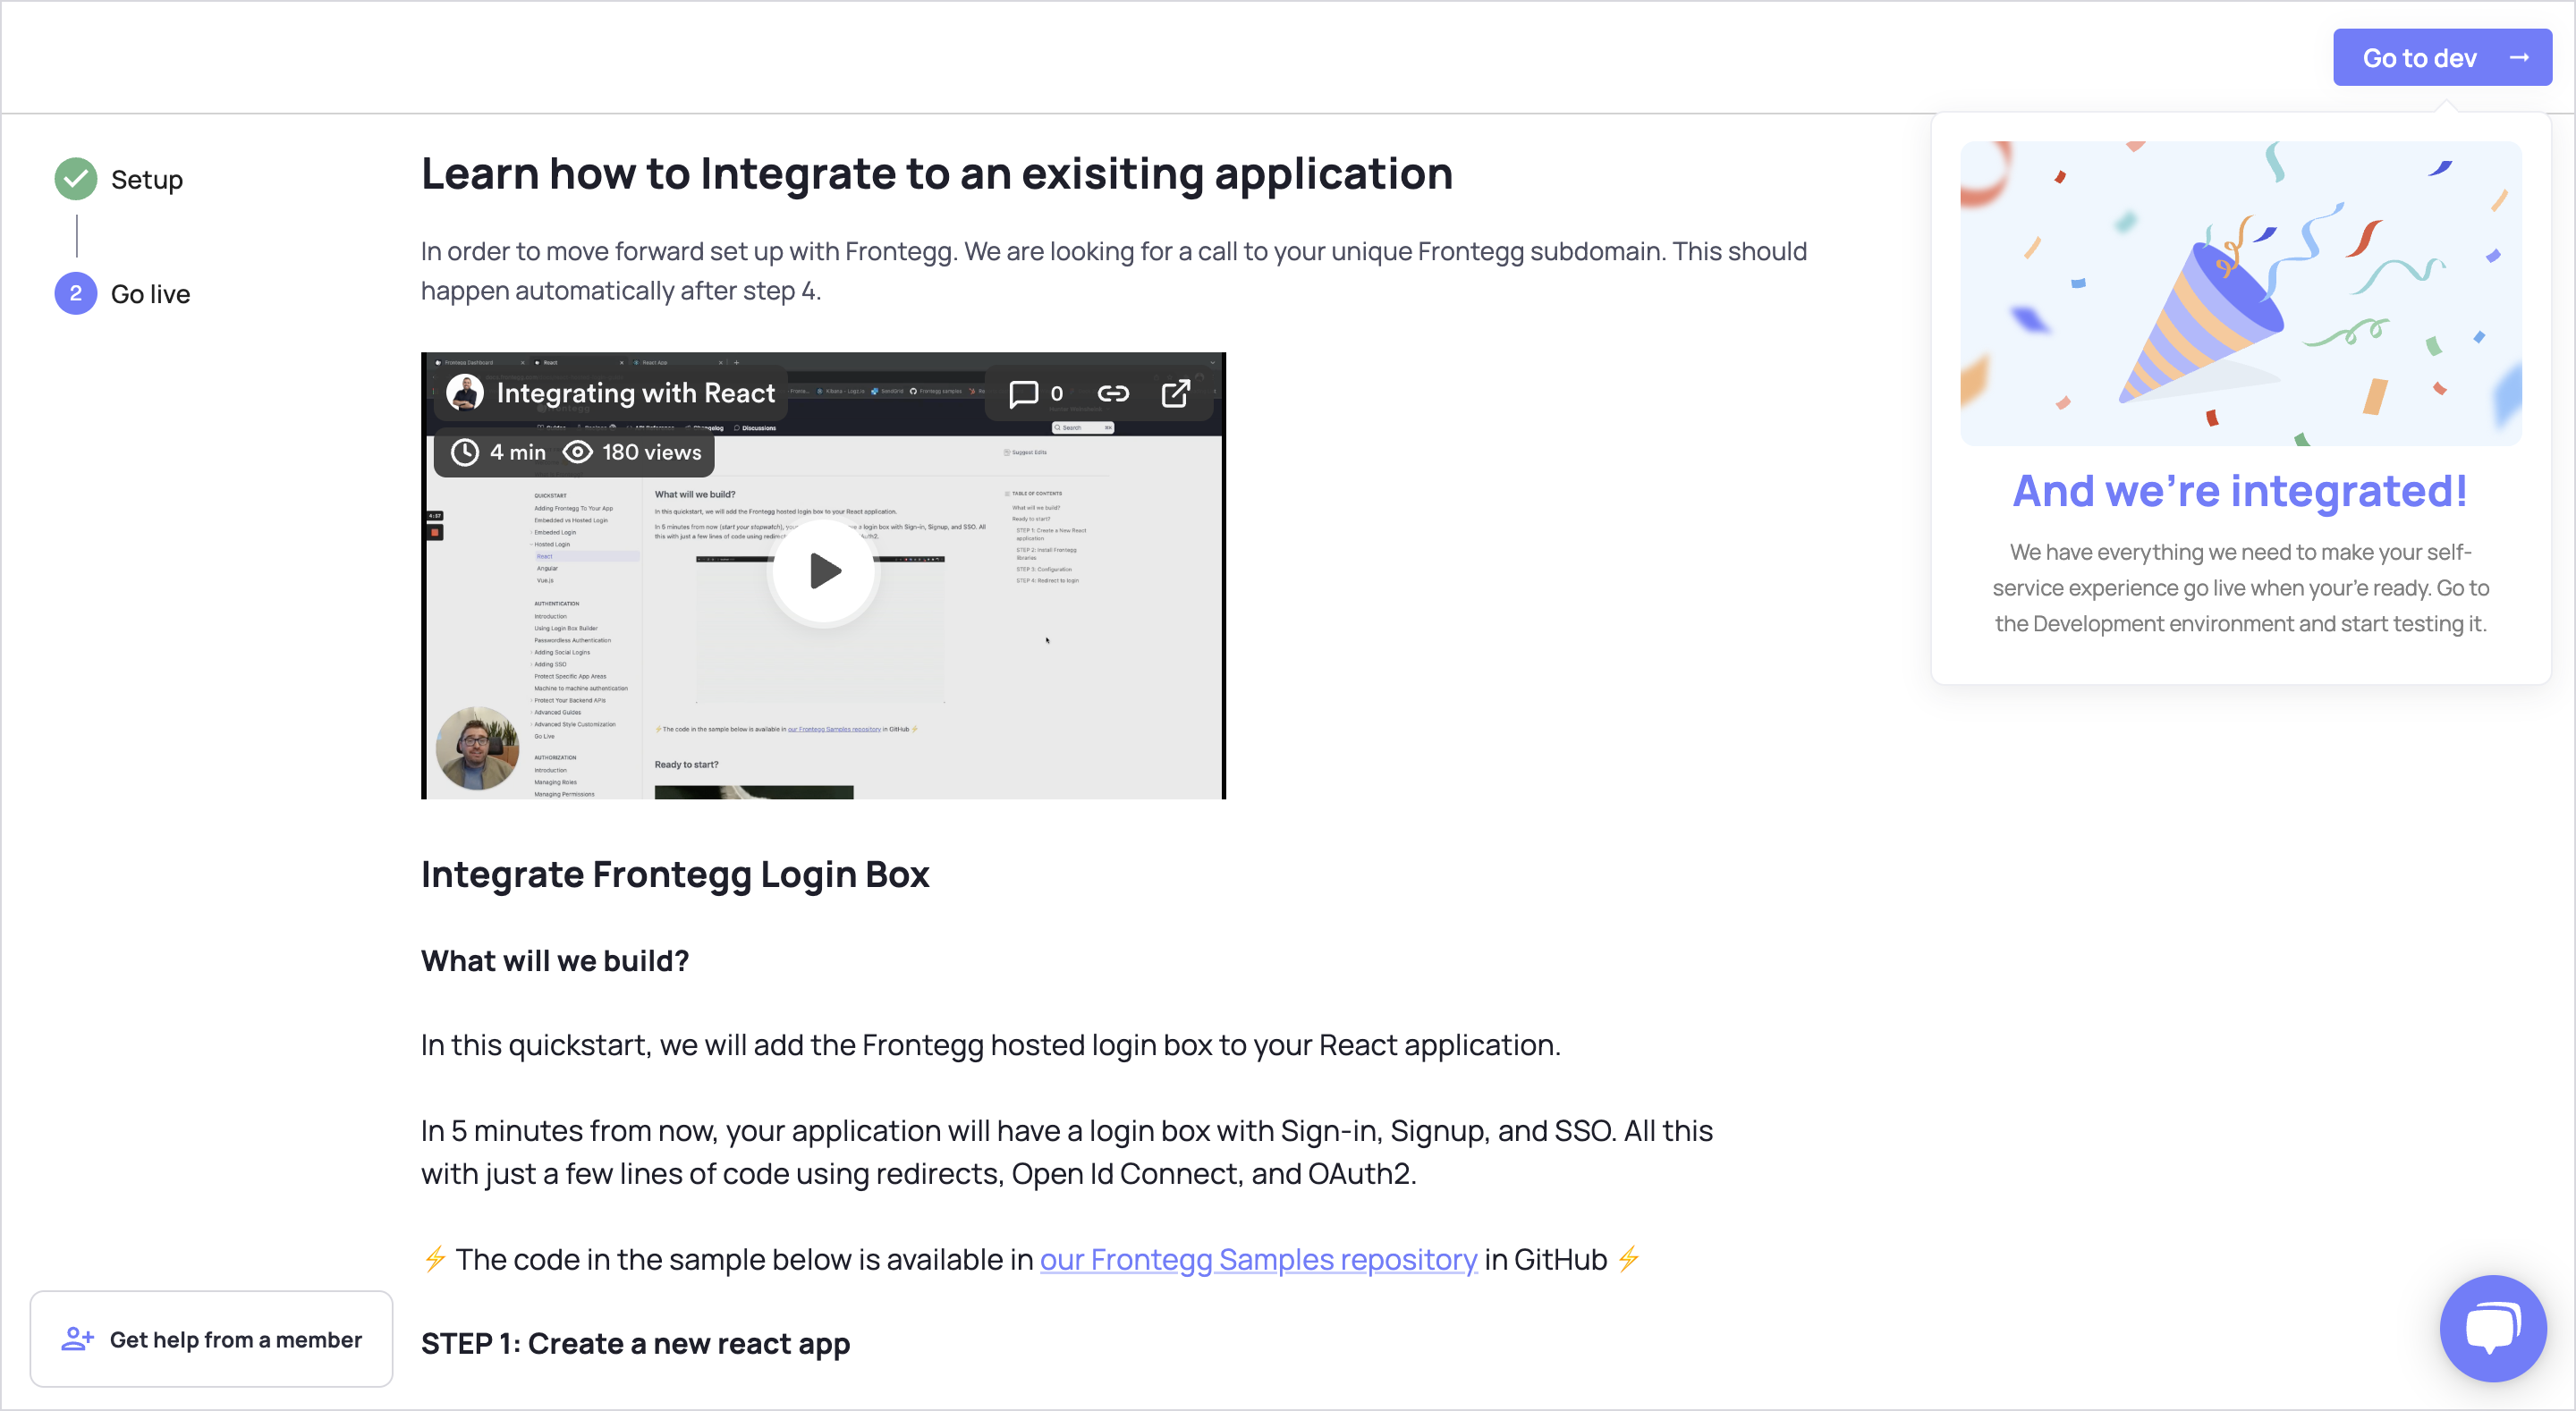
Task: Click the Go to dev button
Action: click(2441, 58)
